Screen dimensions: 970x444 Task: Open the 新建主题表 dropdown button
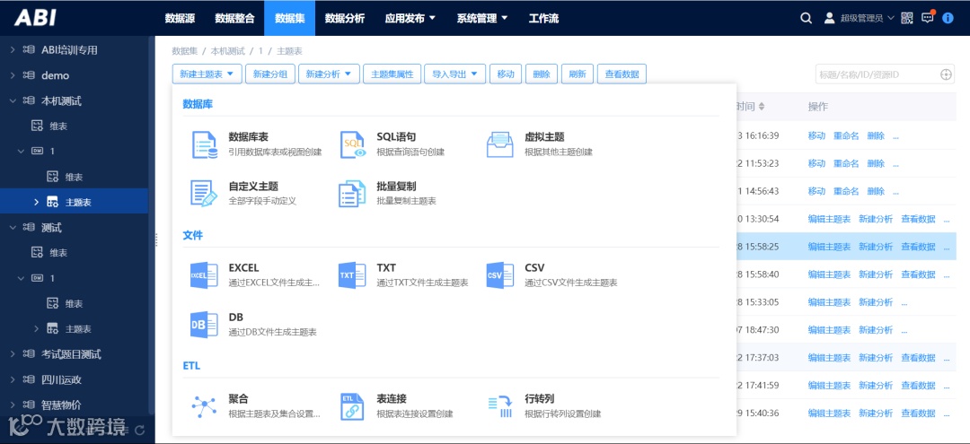point(207,74)
